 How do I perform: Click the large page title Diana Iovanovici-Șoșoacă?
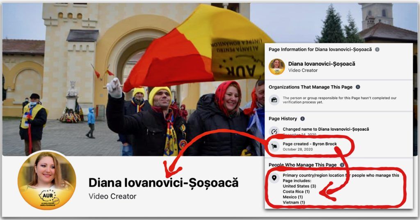tap(163, 183)
